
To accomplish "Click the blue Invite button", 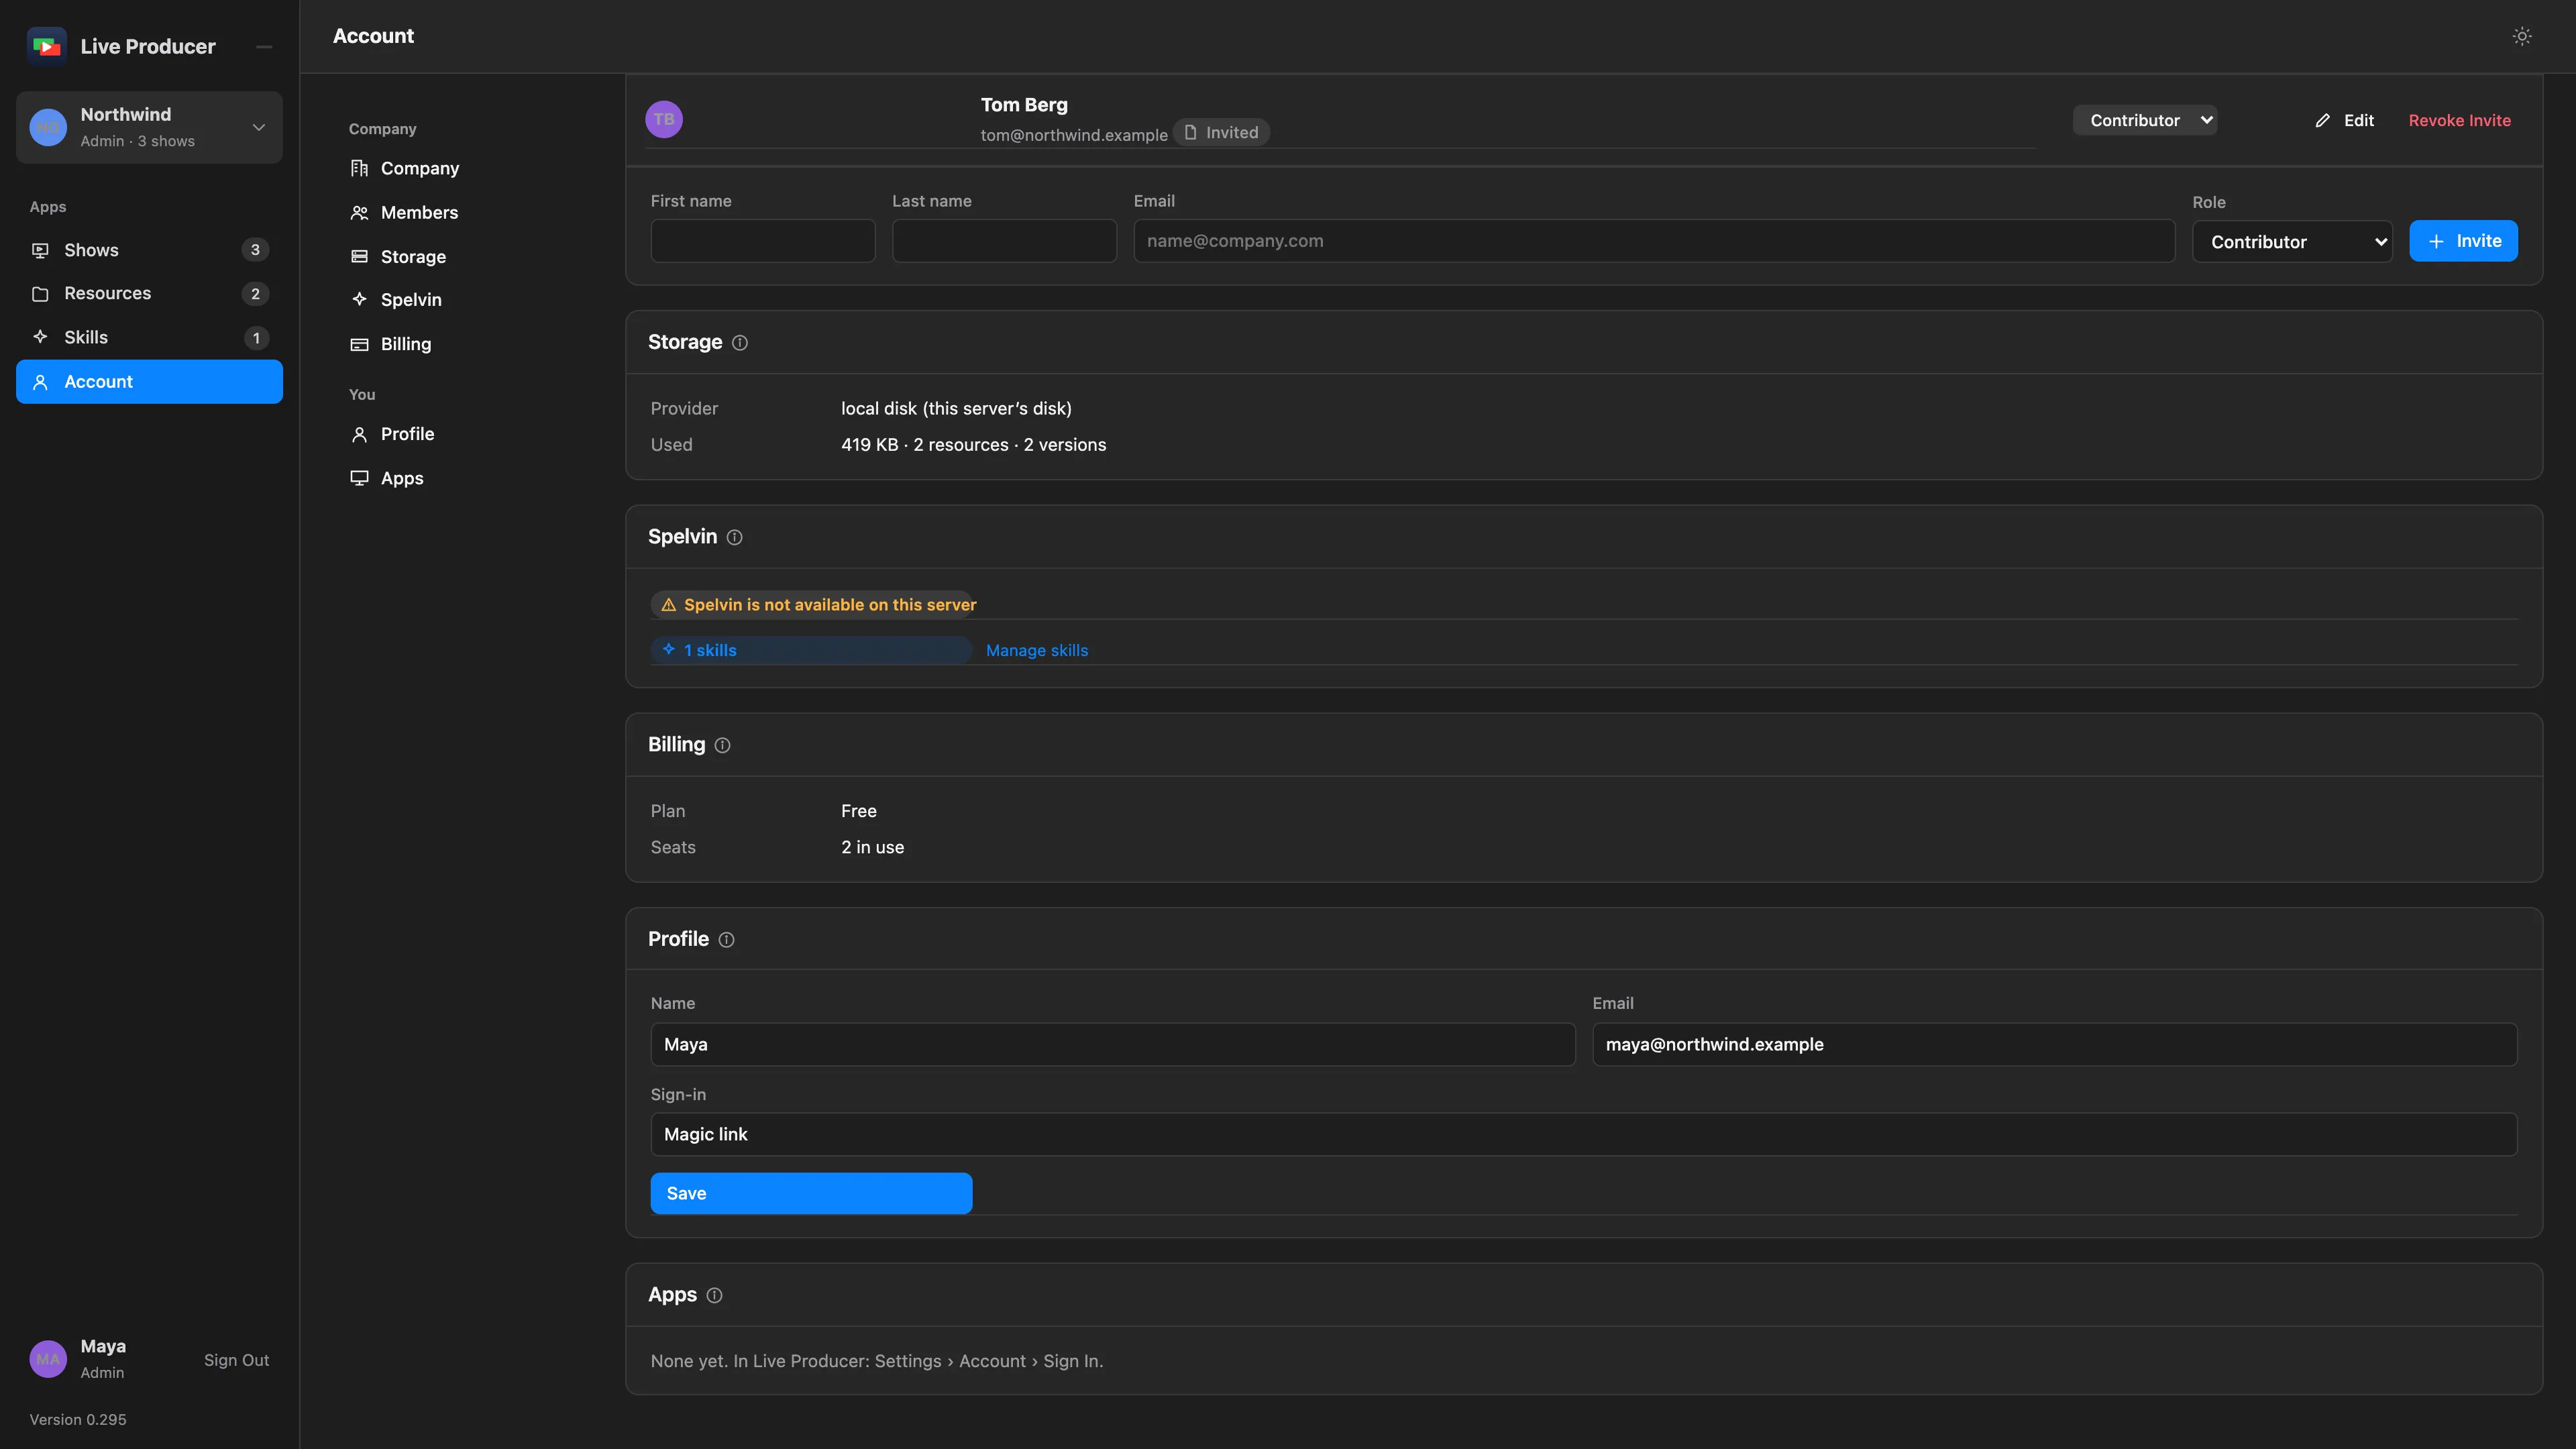I will click(x=2464, y=241).
